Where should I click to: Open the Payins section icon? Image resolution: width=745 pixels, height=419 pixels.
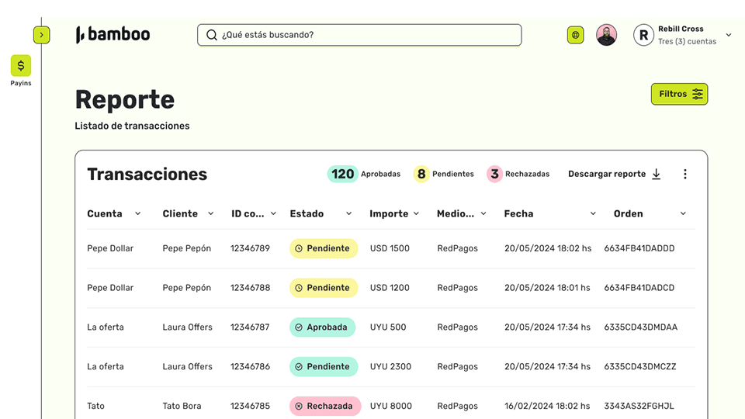[x=21, y=66]
